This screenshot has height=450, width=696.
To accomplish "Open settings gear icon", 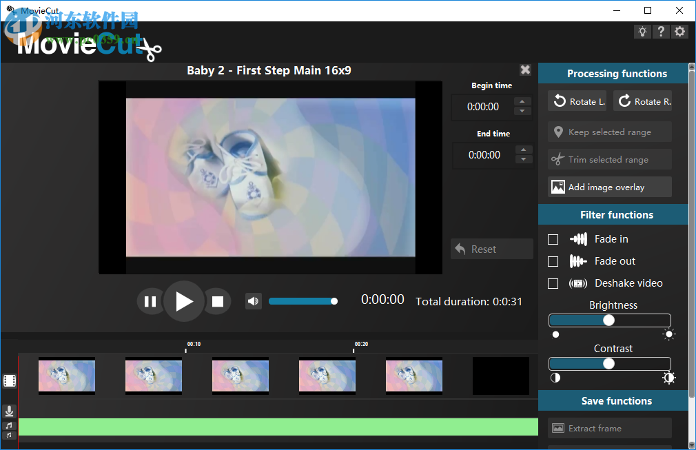I will [680, 32].
